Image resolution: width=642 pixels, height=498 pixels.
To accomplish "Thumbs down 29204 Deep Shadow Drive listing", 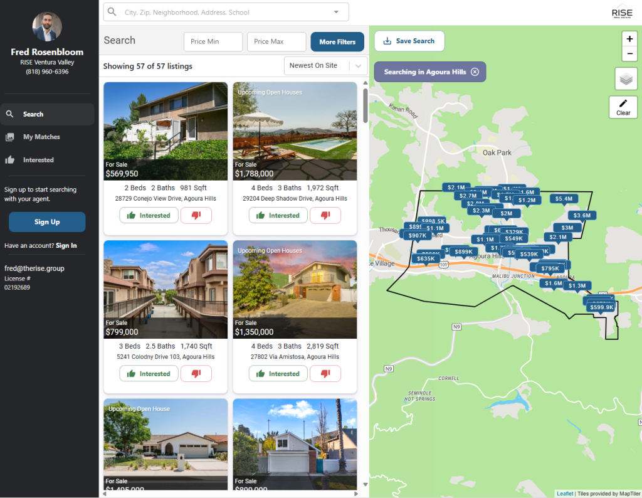I will (x=325, y=215).
